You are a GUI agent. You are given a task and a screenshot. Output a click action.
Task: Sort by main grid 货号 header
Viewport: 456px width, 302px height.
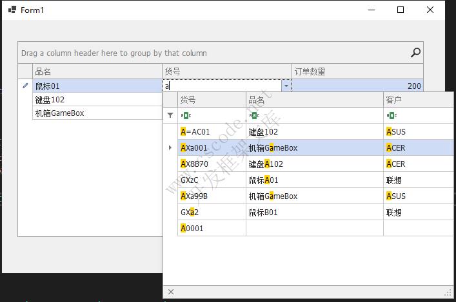[227, 71]
